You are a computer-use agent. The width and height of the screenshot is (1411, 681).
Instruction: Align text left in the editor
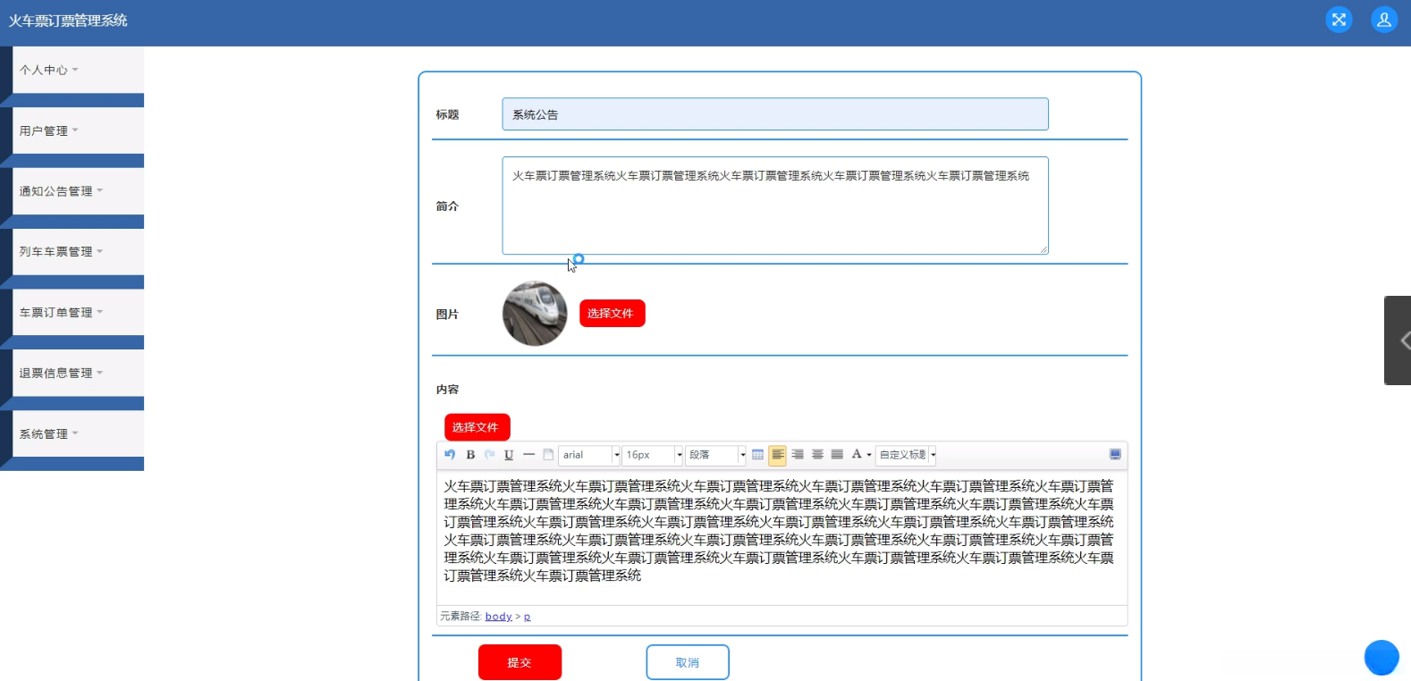(x=778, y=455)
